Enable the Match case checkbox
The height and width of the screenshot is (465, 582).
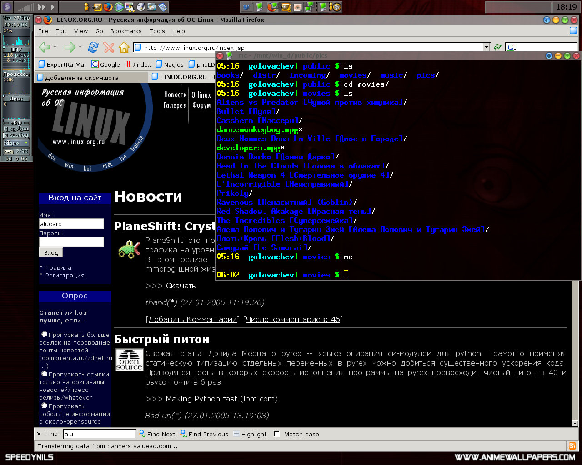(x=276, y=434)
